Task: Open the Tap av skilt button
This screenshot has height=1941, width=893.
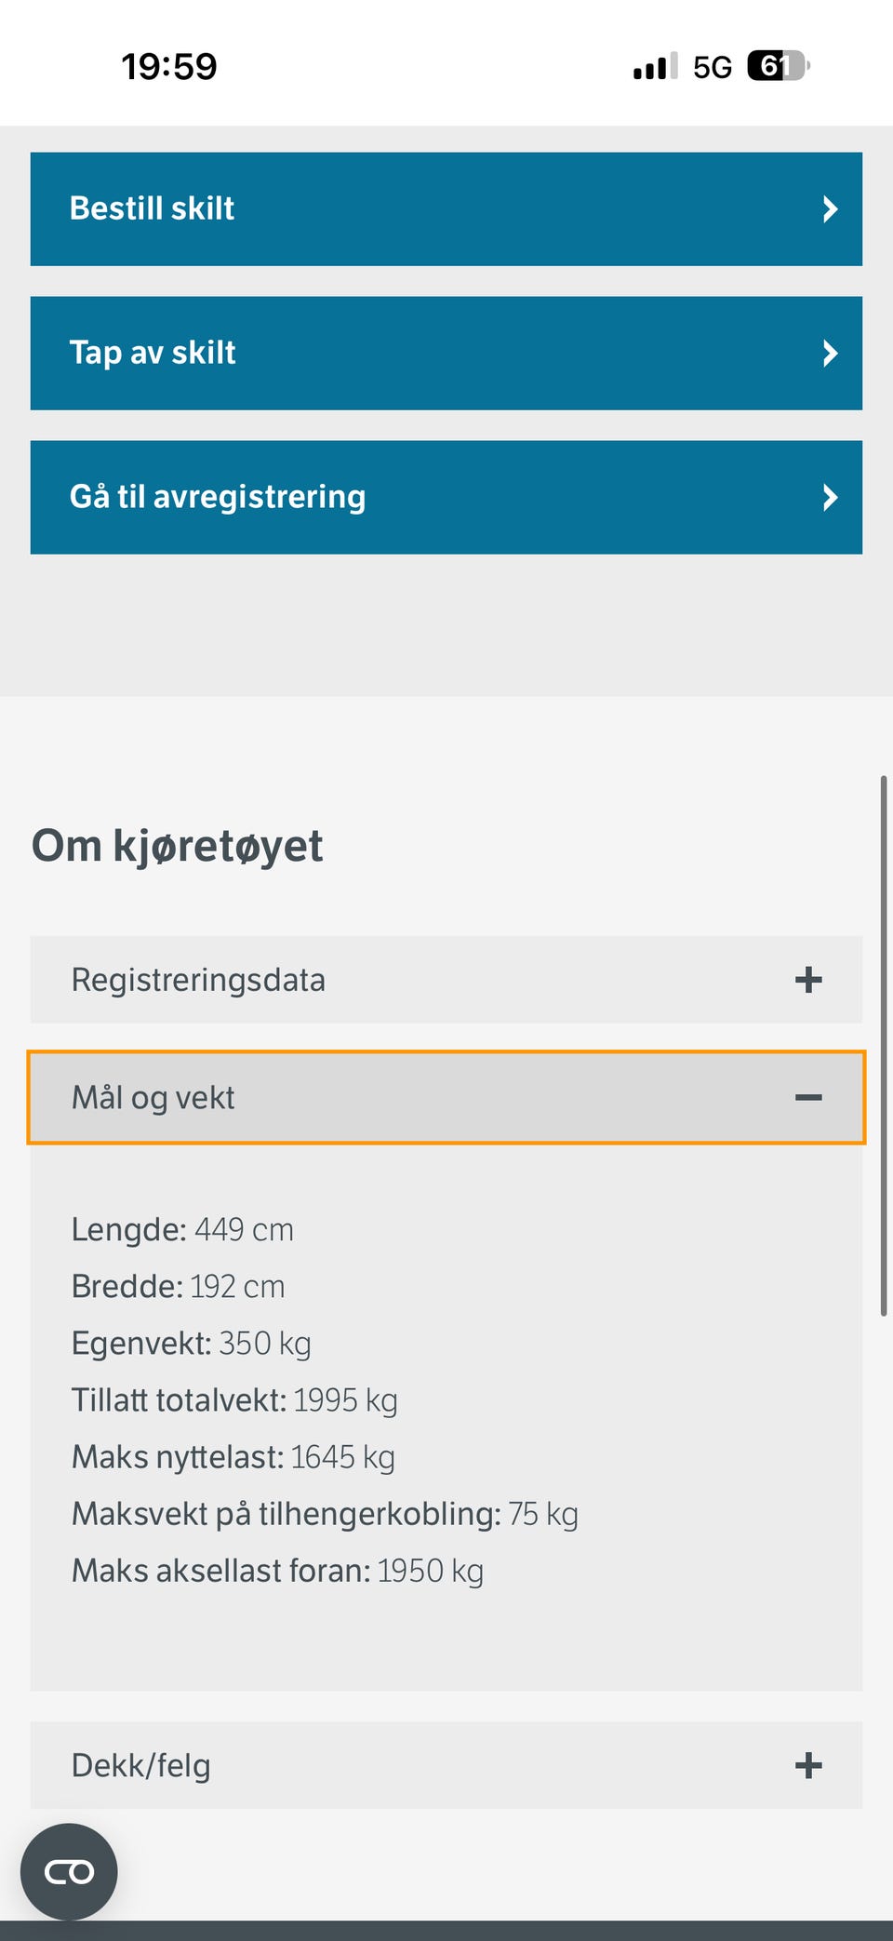Action: (446, 354)
